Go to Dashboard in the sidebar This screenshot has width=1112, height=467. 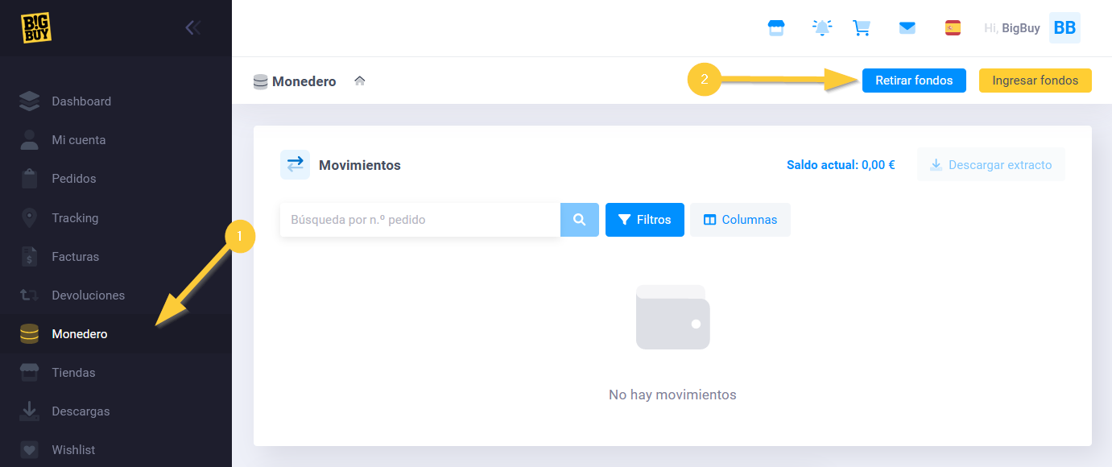click(81, 101)
